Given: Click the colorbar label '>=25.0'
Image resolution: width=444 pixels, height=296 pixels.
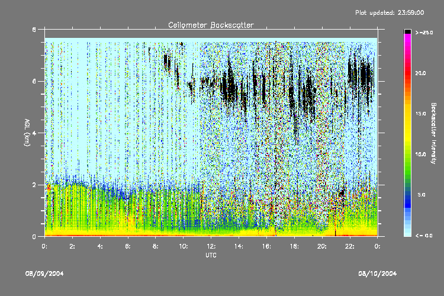Looking at the screenshot, I should click(x=424, y=33).
